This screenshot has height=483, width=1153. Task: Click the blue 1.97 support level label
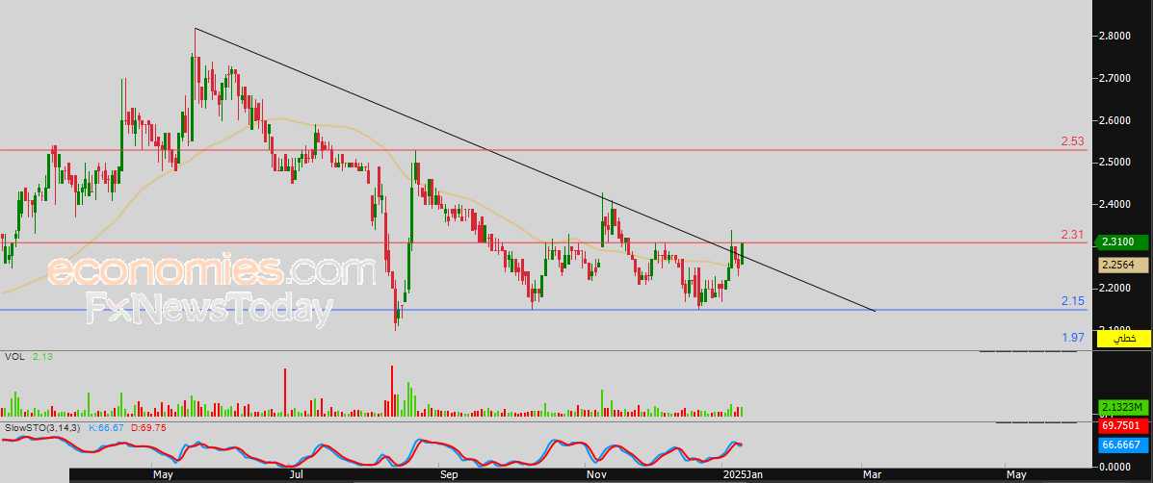pyautogui.click(x=1073, y=338)
